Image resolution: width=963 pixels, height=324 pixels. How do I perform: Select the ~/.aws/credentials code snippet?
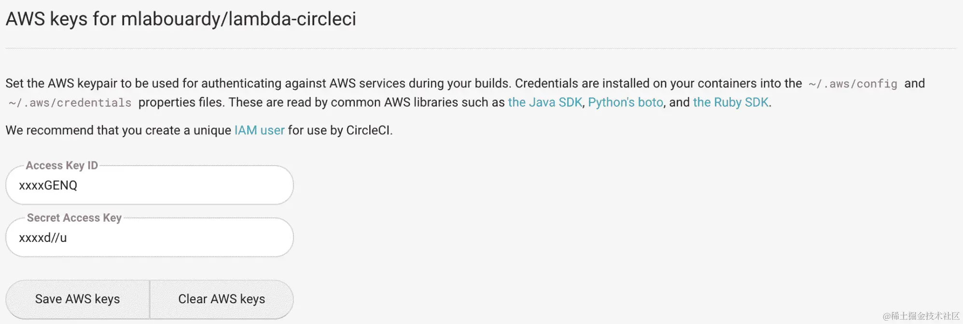70,103
